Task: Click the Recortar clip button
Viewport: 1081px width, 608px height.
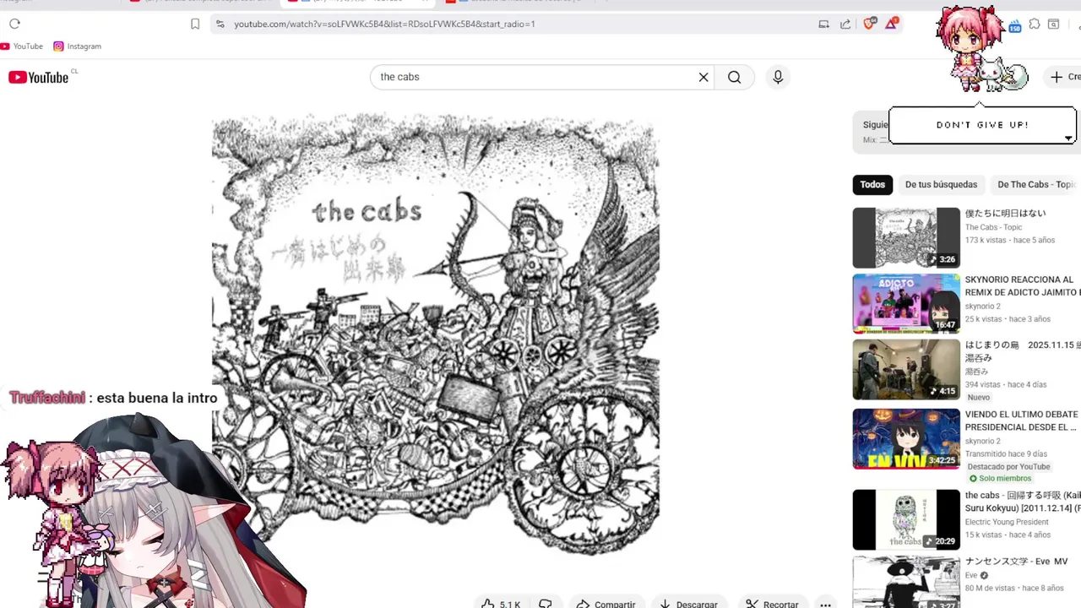Action: coord(771,604)
